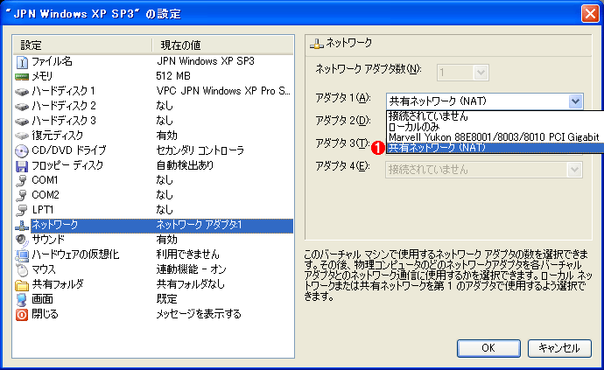The height and width of the screenshot is (370, 604).
Task: Select the LPT1 setting
Action: [x=154, y=210]
